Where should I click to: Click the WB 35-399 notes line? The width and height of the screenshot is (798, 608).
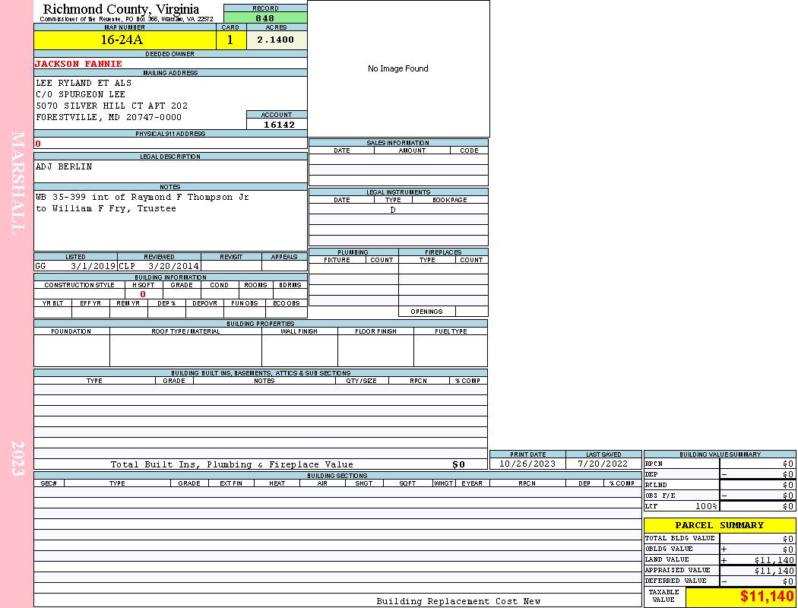143,198
